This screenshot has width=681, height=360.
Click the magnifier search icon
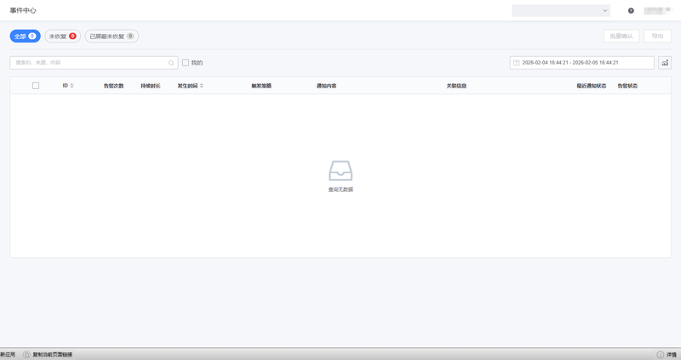tap(171, 63)
